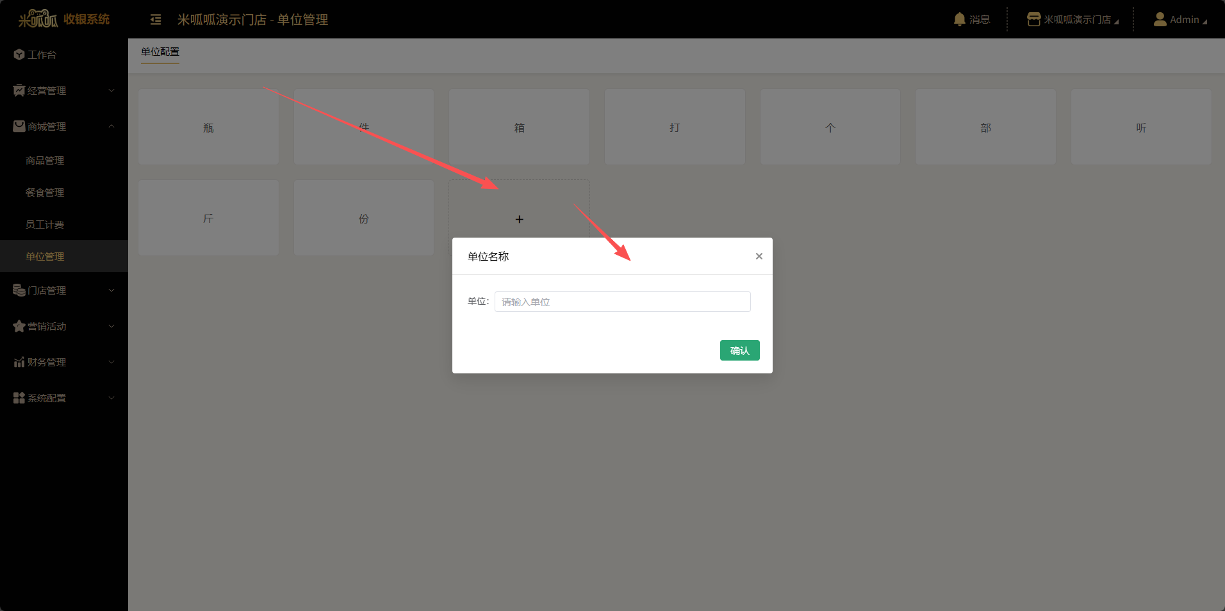Open 员工计费 menu item

(x=45, y=225)
